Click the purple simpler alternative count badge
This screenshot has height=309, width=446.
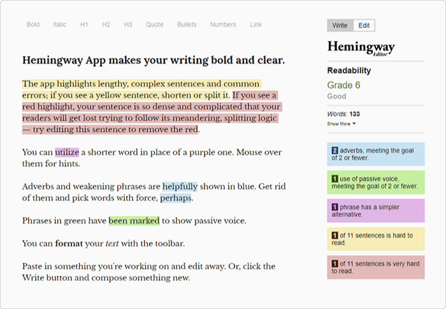pos(334,207)
